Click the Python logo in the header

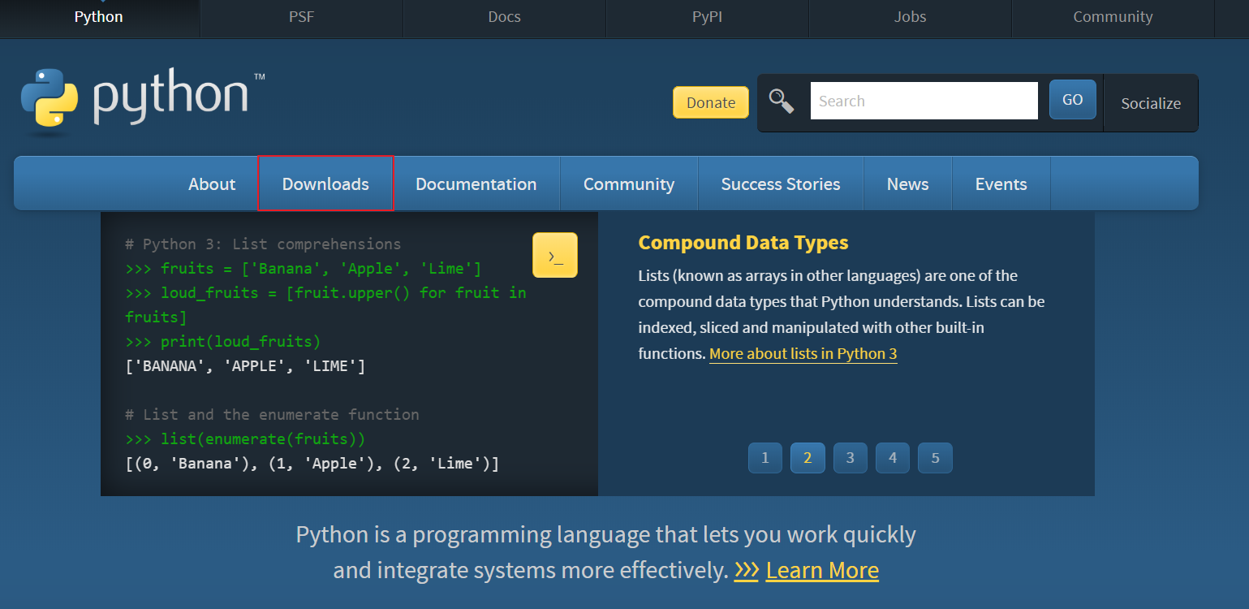[143, 101]
